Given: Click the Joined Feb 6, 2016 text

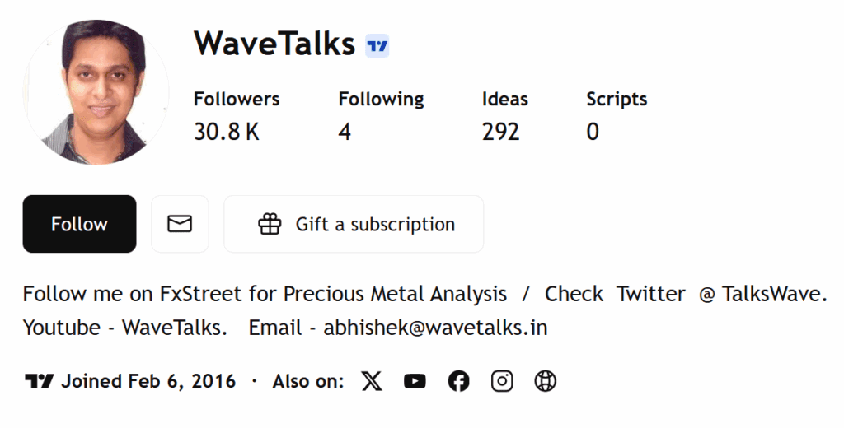Looking at the screenshot, I should [148, 381].
